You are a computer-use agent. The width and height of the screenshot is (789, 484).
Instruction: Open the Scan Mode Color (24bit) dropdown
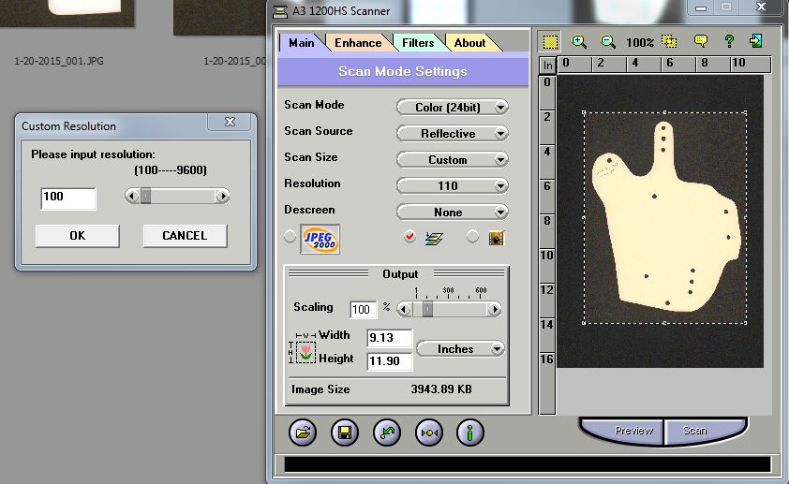(x=453, y=108)
